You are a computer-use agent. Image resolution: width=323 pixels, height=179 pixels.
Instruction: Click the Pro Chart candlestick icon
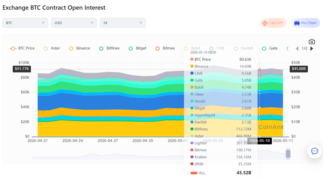pos(297,23)
